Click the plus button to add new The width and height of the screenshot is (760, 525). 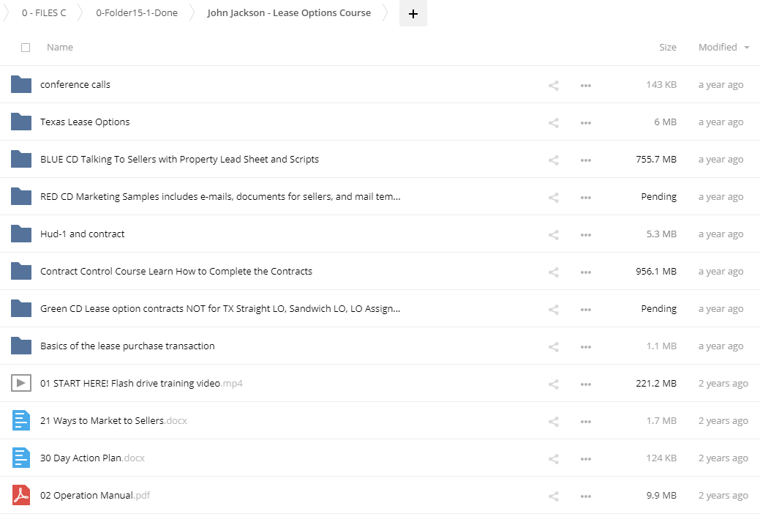click(413, 13)
